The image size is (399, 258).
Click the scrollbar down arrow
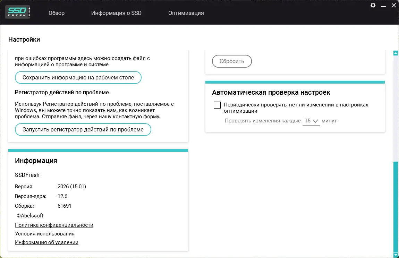click(396, 254)
